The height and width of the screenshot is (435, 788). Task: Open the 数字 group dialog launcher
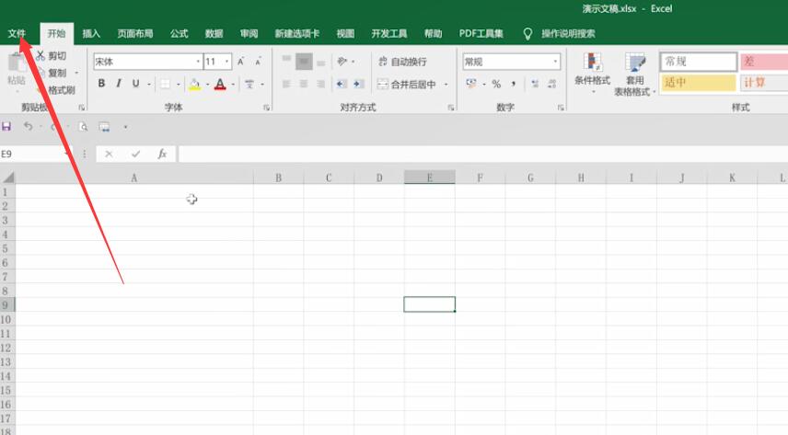561,108
